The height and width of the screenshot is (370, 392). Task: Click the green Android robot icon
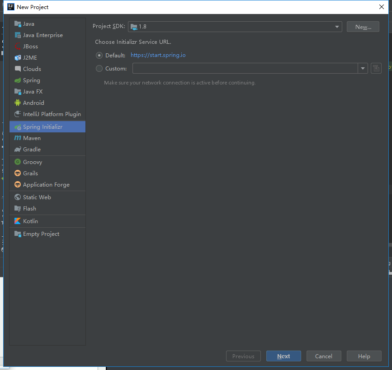point(18,103)
